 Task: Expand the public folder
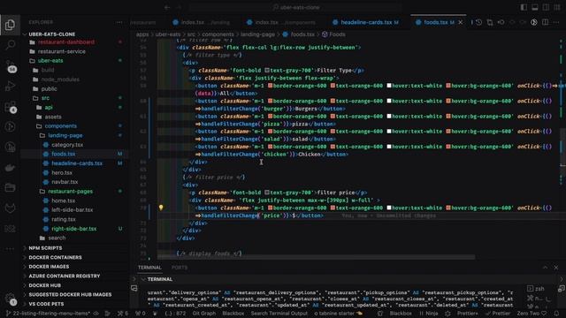pos(50,88)
